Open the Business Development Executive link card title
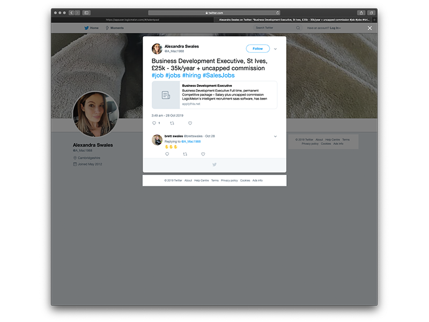Image resolution: width=429 pixels, height=322 pixels. point(207,86)
